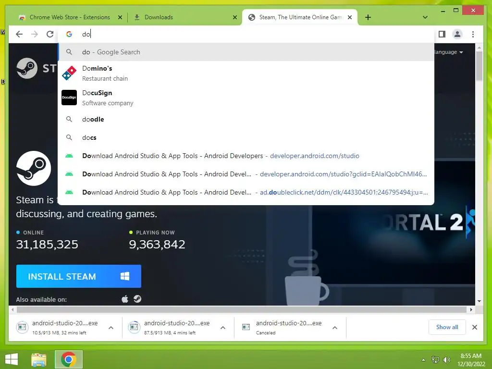Open File Explorer from taskbar
This screenshot has width=492, height=369.
click(39, 359)
